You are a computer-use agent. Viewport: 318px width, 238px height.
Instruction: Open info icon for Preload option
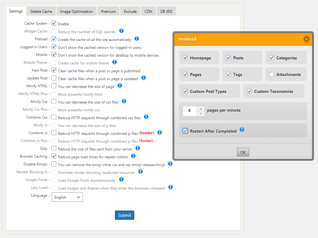point(137,38)
